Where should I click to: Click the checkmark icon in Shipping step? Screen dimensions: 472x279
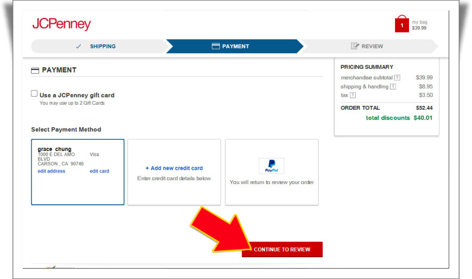click(x=79, y=46)
